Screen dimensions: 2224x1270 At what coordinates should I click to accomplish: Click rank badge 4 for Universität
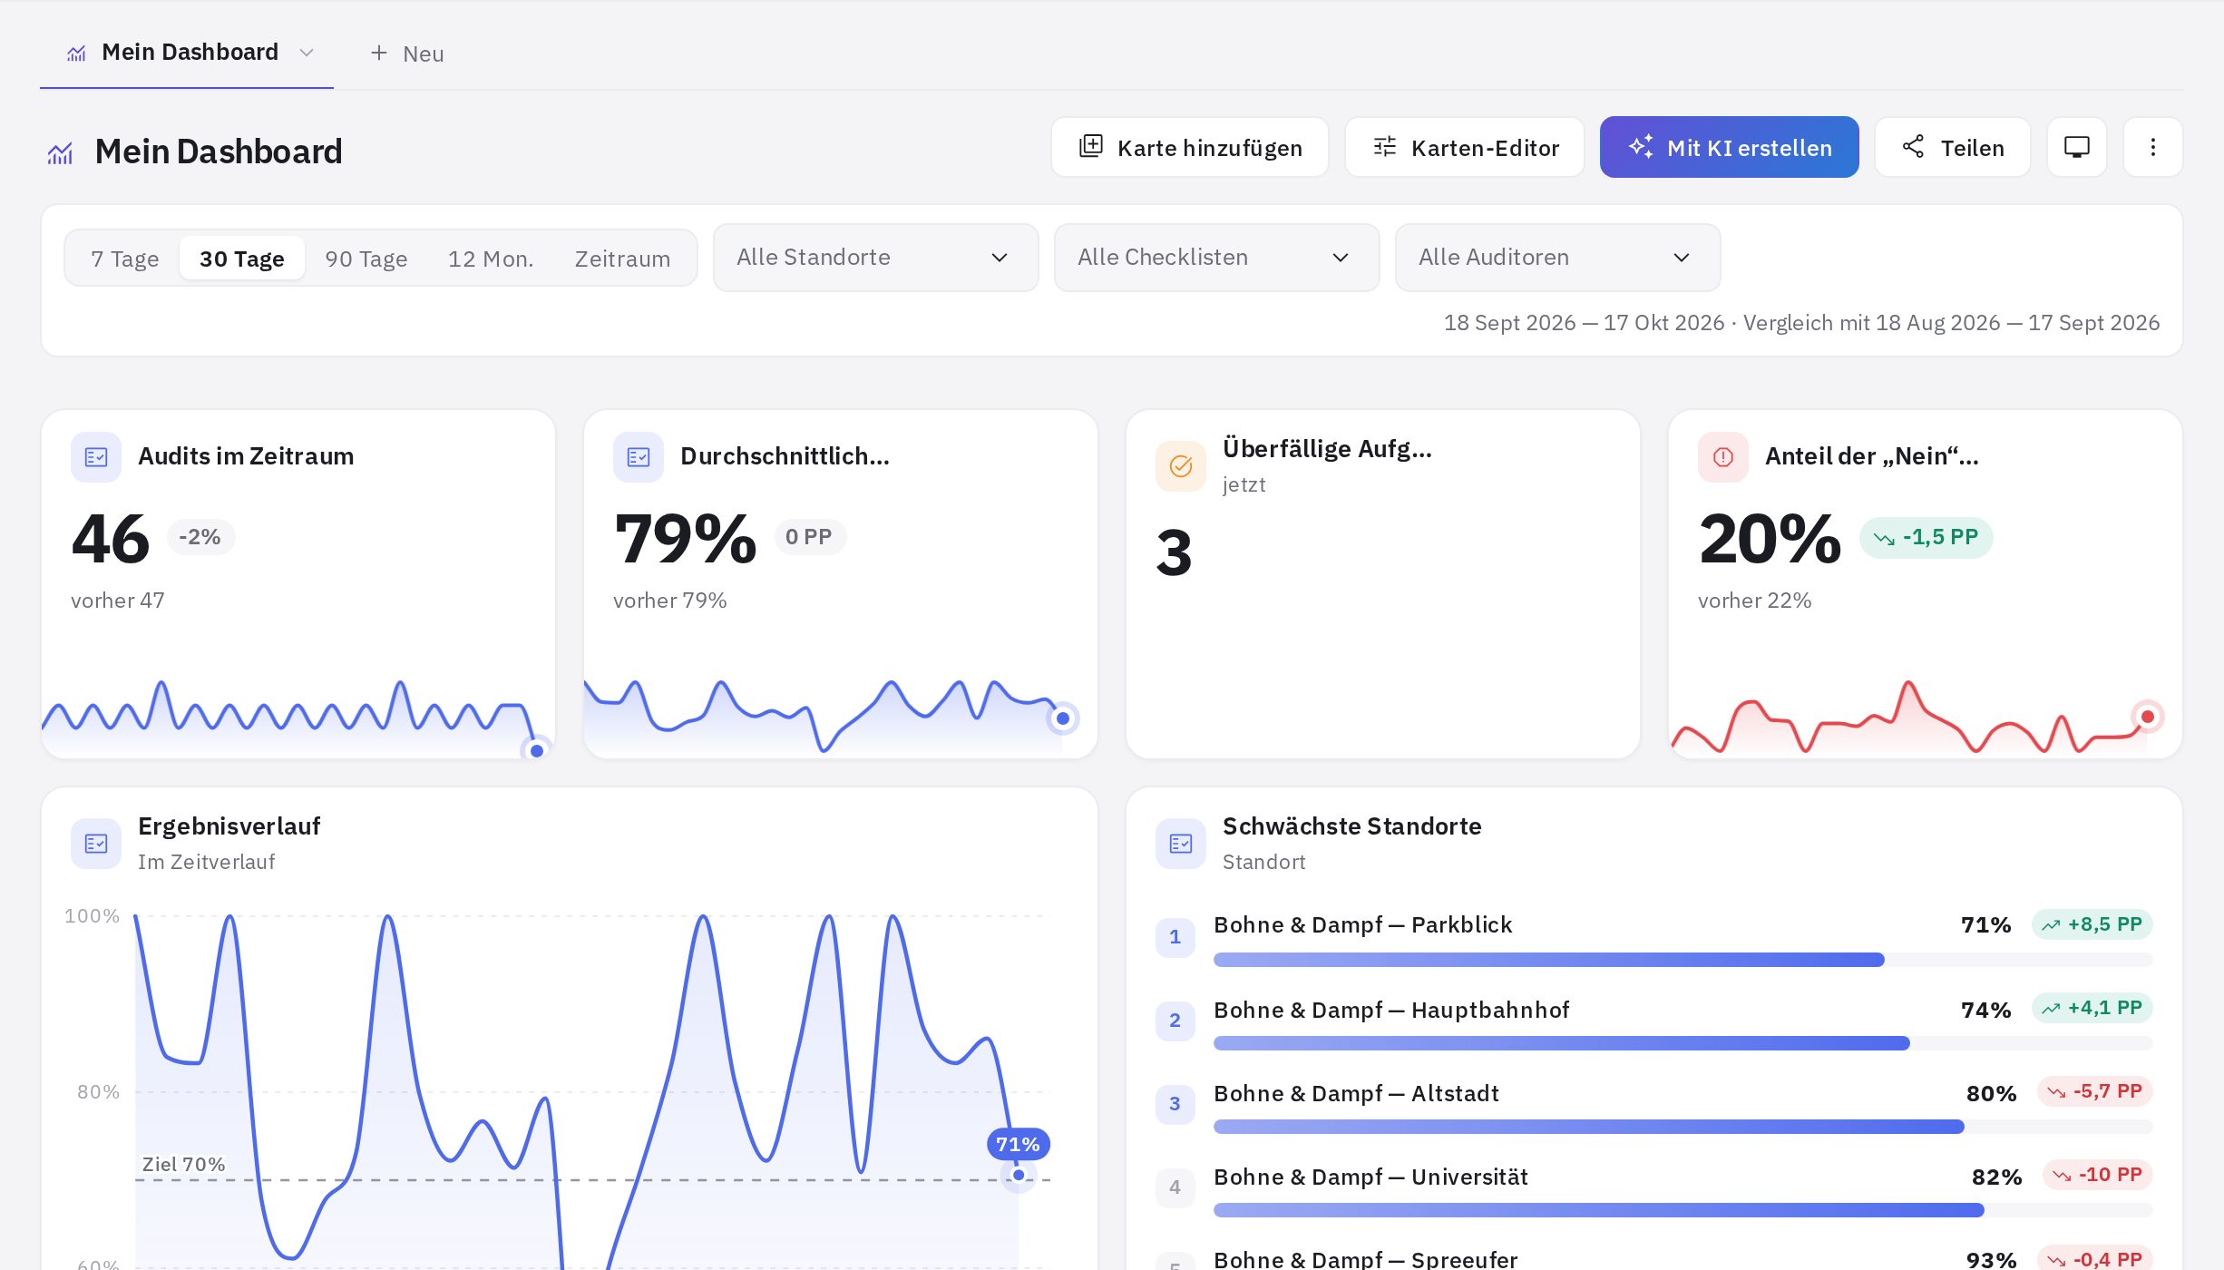point(1175,1187)
